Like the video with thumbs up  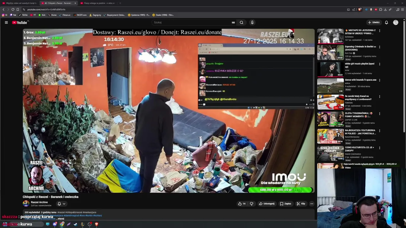pyautogui.click(x=242, y=204)
